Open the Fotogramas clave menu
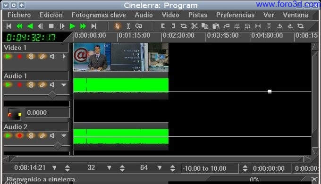 pos(99,15)
